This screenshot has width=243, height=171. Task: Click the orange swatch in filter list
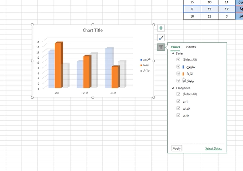click(x=183, y=74)
